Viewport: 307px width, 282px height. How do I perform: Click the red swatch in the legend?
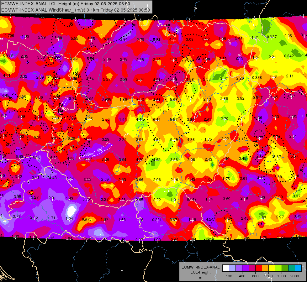tap(259, 268)
